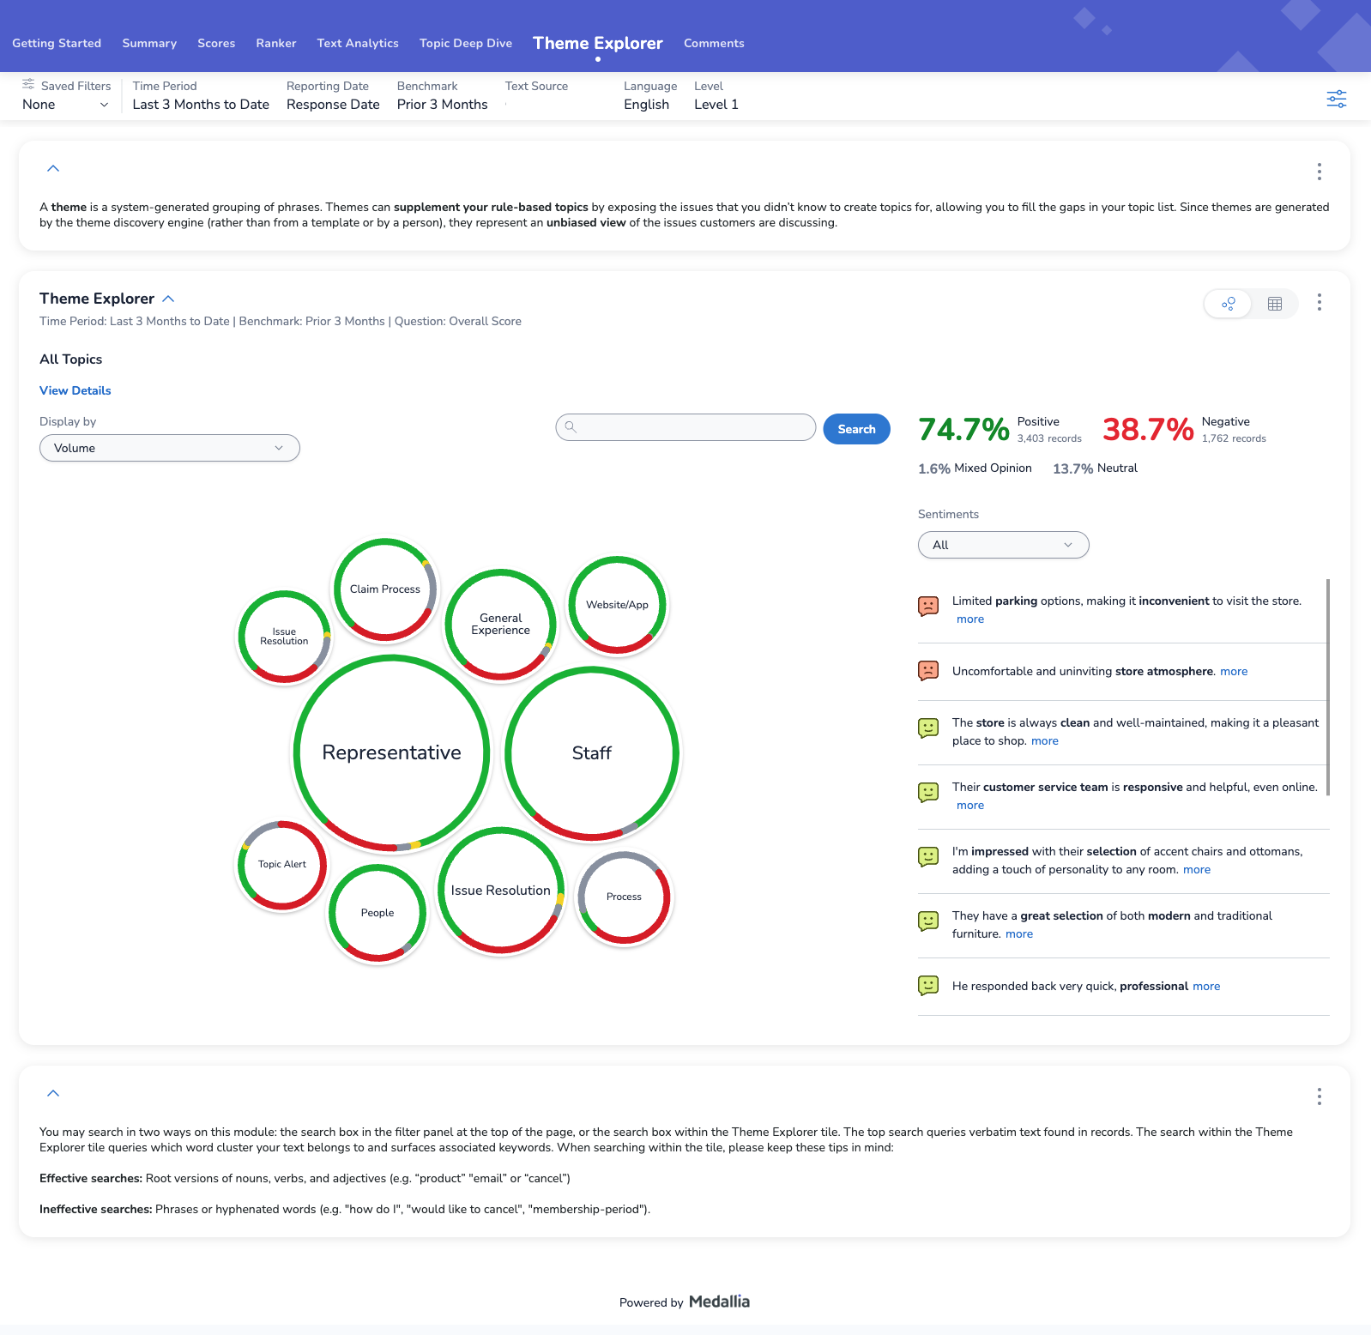
Task: Switch to bubble chart view
Action: coord(1229,304)
